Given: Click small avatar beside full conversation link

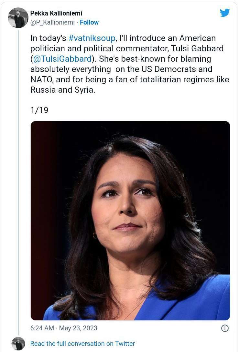Looking at the screenshot, I should point(18,344).
